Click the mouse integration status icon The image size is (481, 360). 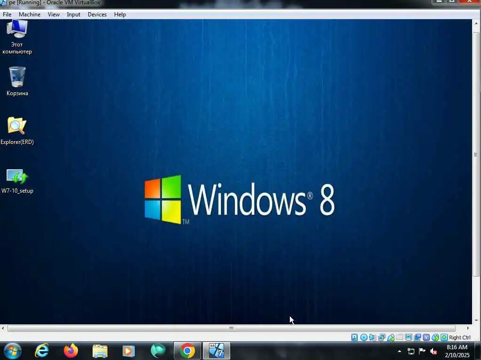[x=435, y=337]
